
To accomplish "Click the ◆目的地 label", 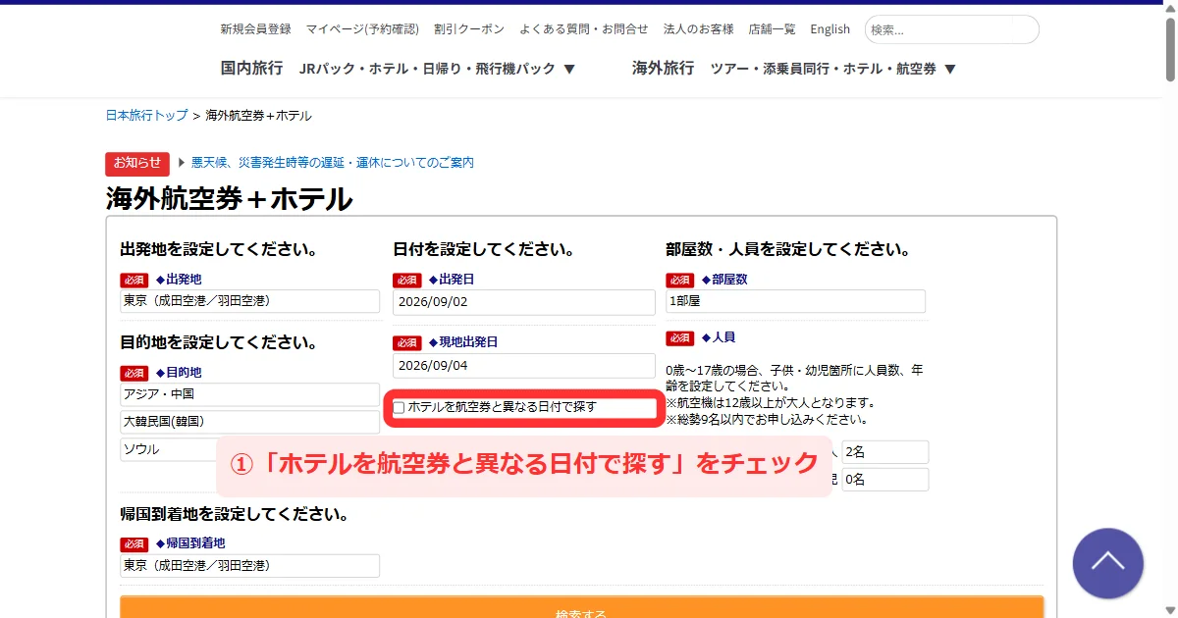I will pyautogui.click(x=178, y=373).
